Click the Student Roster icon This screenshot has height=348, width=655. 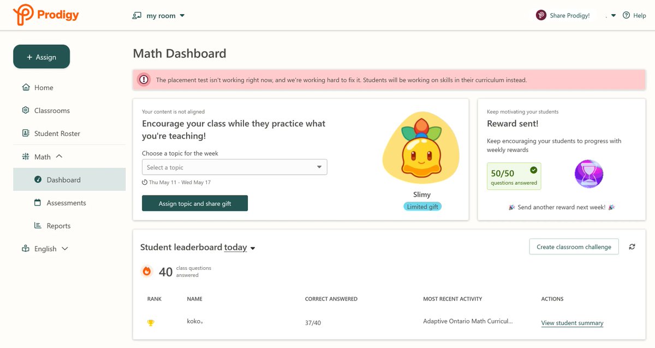click(26, 133)
